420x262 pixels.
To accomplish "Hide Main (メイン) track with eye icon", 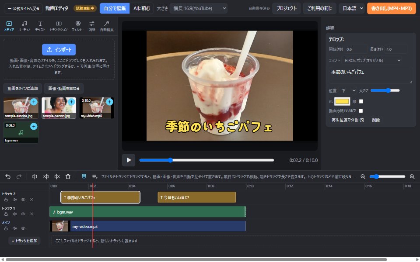I will [23, 228].
